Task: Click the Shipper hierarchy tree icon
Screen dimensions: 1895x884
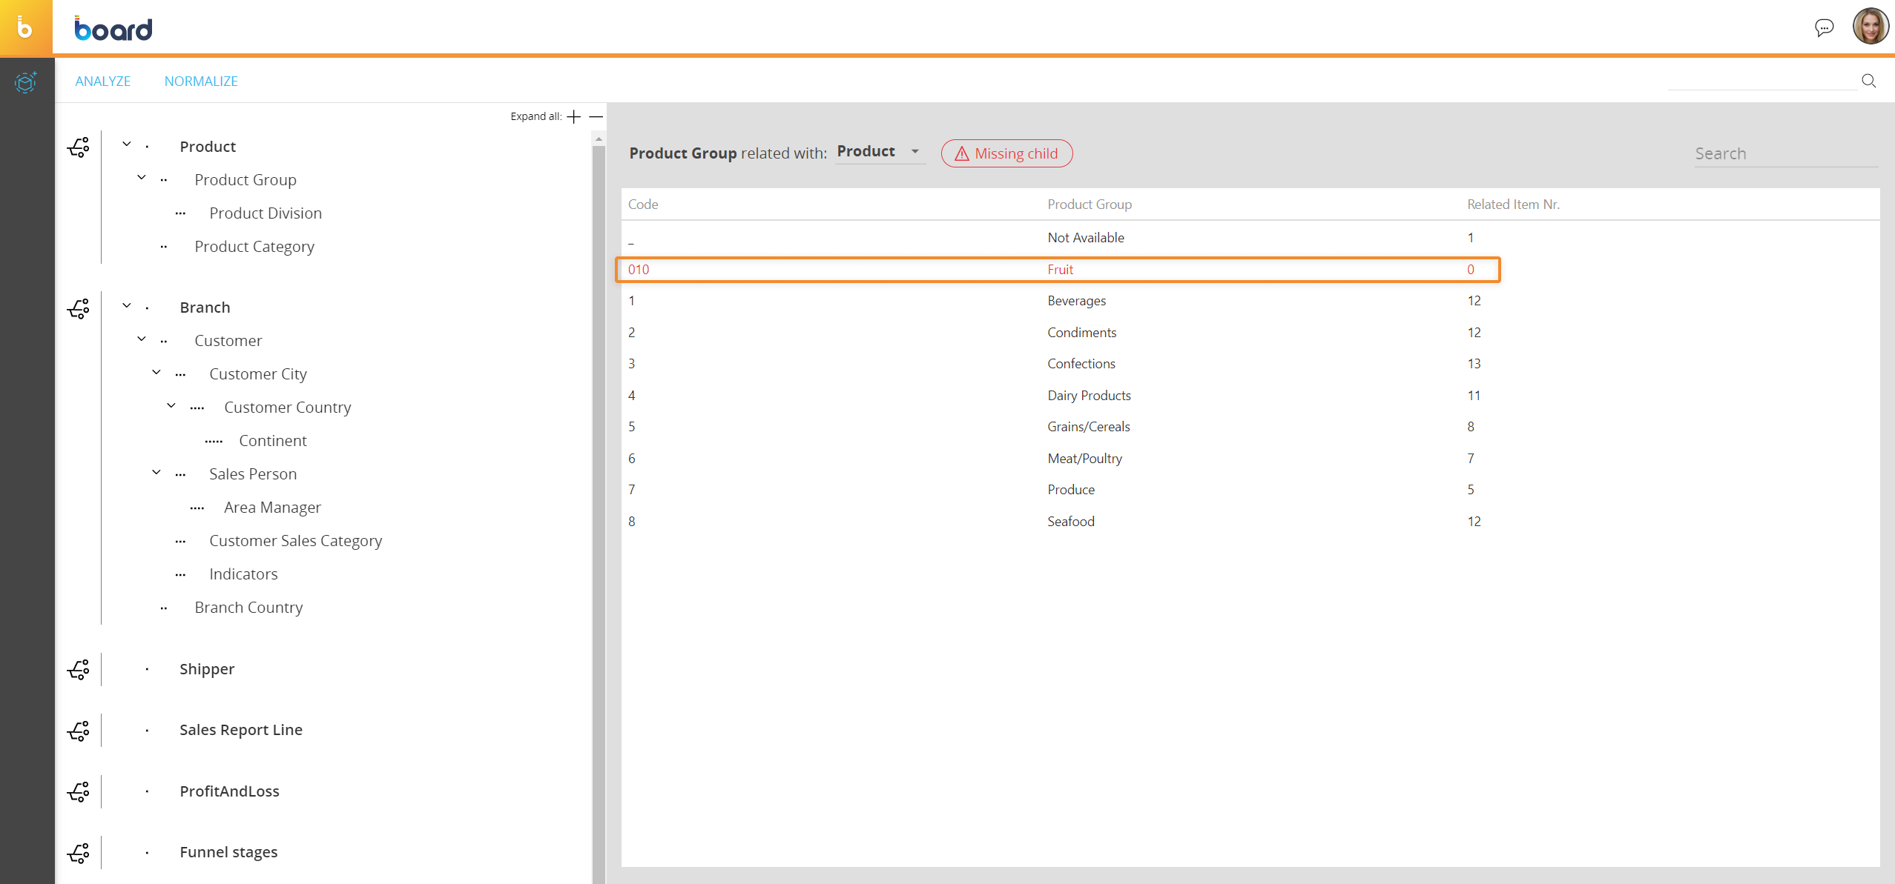Action: [x=79, y=669]
